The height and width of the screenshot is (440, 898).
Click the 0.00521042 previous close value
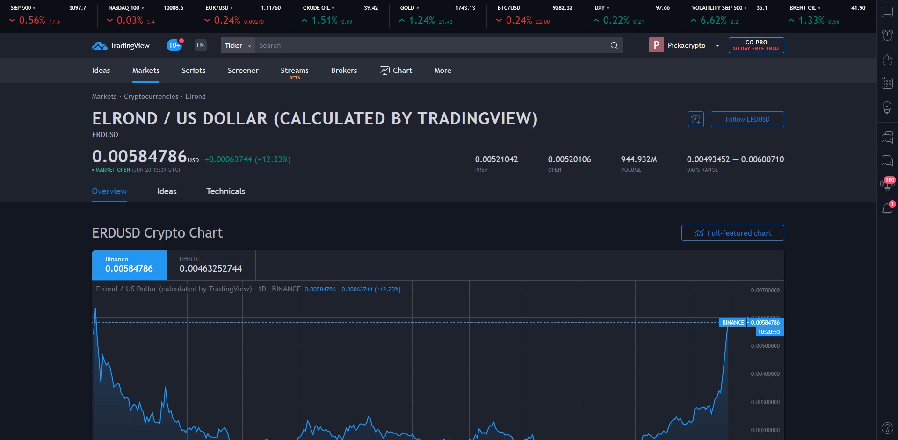point(497,159)
